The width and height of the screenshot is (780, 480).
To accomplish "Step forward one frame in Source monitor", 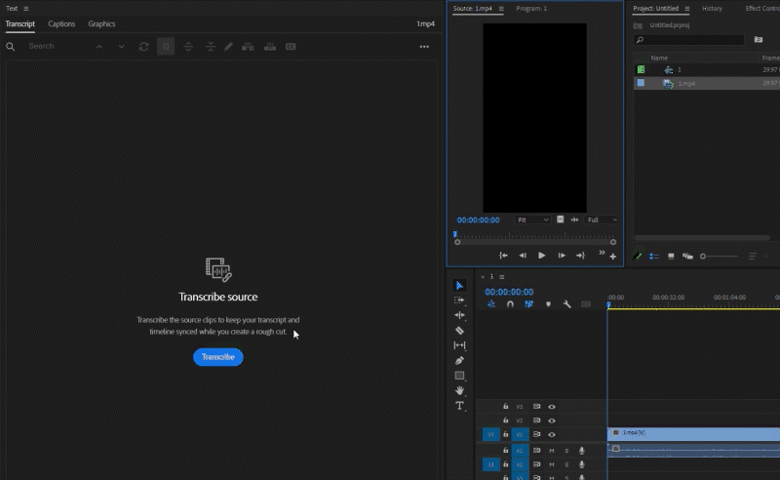I will click(562, 256).
